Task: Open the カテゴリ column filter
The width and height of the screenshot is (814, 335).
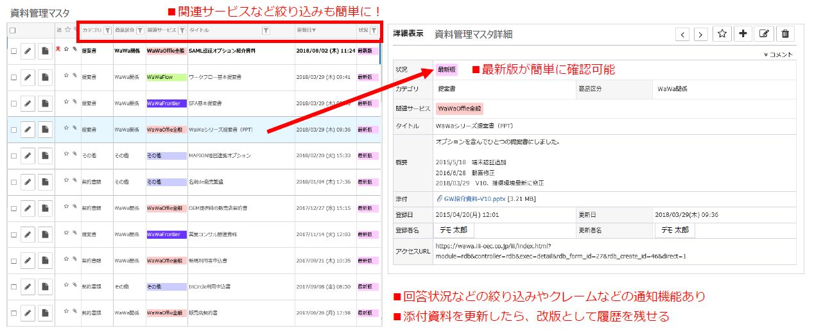Action: coord(107,30)
